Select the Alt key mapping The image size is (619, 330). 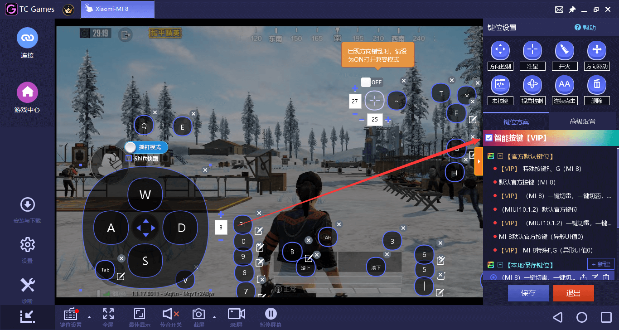coord(328,237)
